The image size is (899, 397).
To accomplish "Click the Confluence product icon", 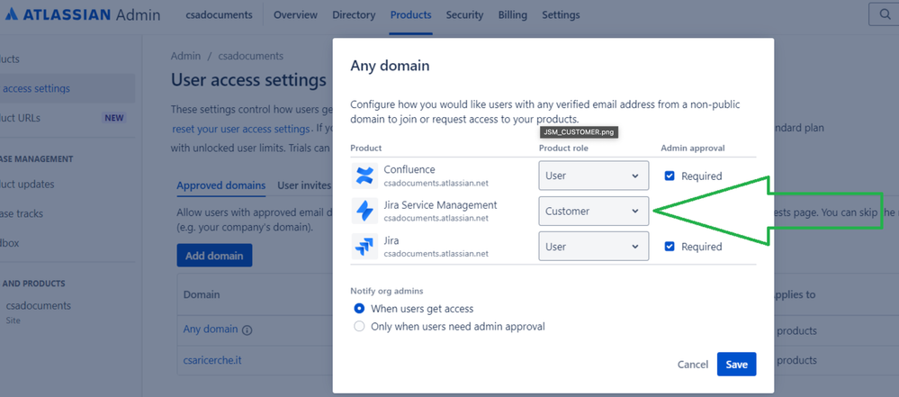I will 364,176.
